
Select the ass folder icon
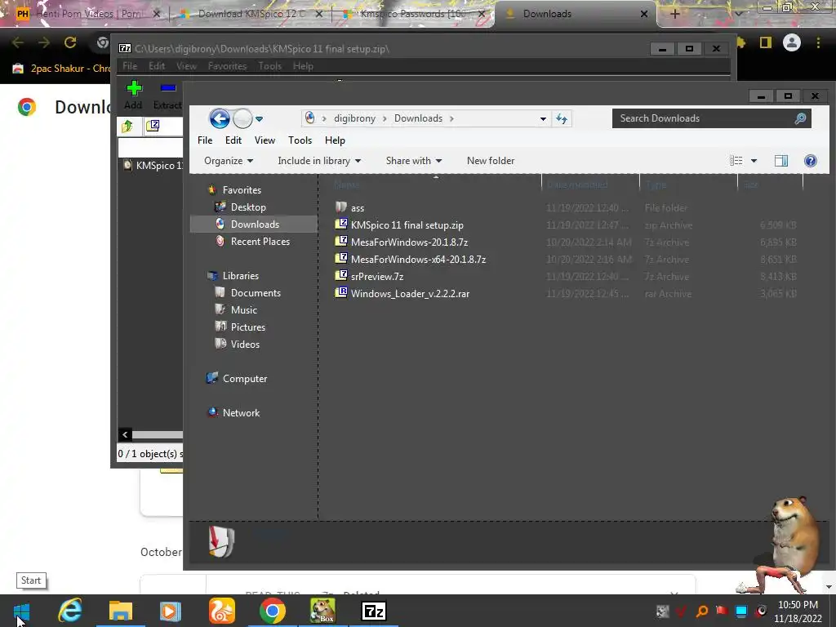coord(341,207)
